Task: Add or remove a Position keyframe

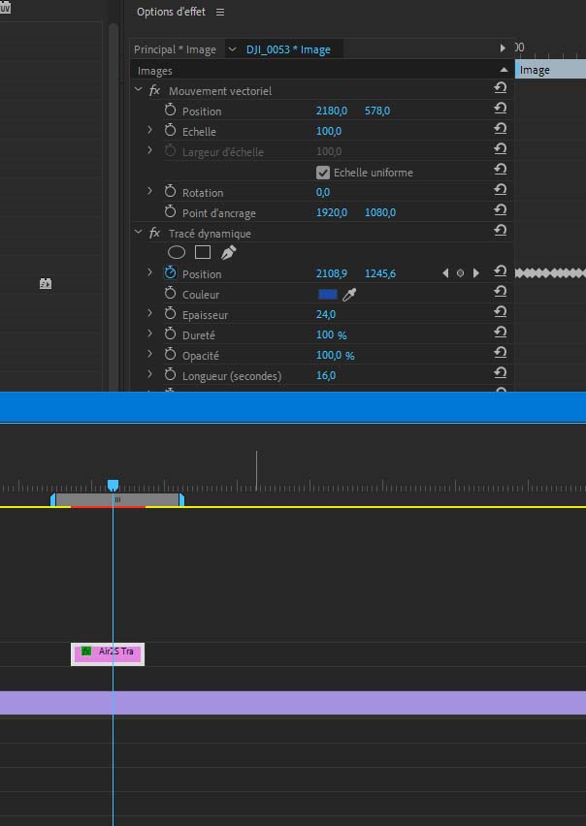Action: pos(461,273)
